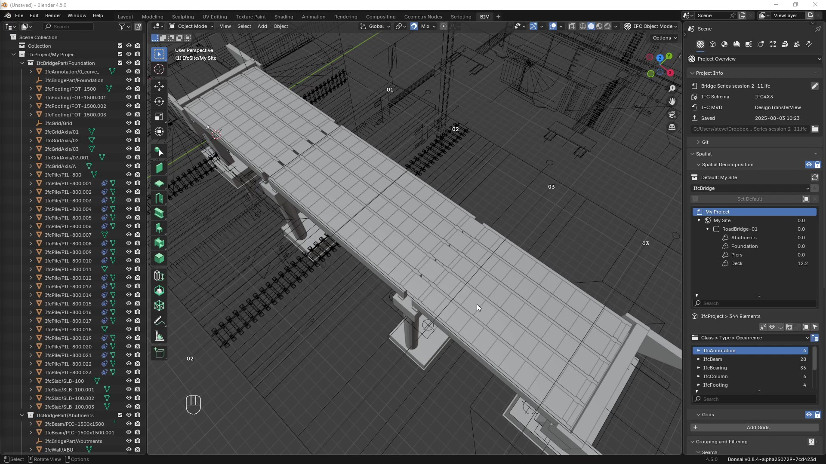Activate the Measure ruler tool
Image resolution: width=826 pixels, height=464 pixels.
point(159,336)
